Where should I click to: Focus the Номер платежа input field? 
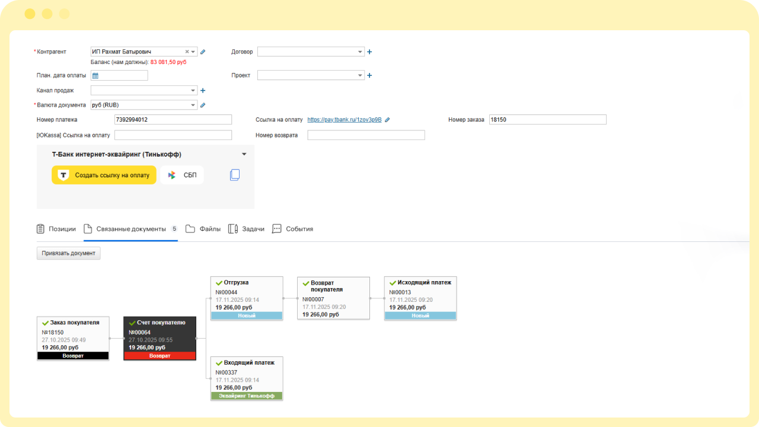(173, 120)
